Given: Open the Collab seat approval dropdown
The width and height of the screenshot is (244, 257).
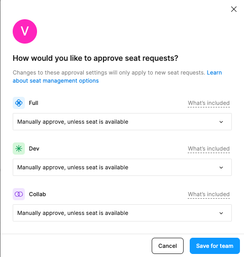Looking at the screenshot, I should [x=122, y=213].
